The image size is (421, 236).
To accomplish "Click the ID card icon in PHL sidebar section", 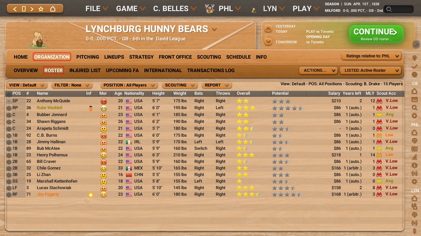I will click(x=414, y=149).
